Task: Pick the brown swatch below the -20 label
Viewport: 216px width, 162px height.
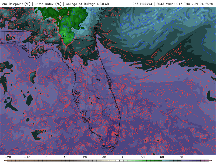Action: click(10, 161)
